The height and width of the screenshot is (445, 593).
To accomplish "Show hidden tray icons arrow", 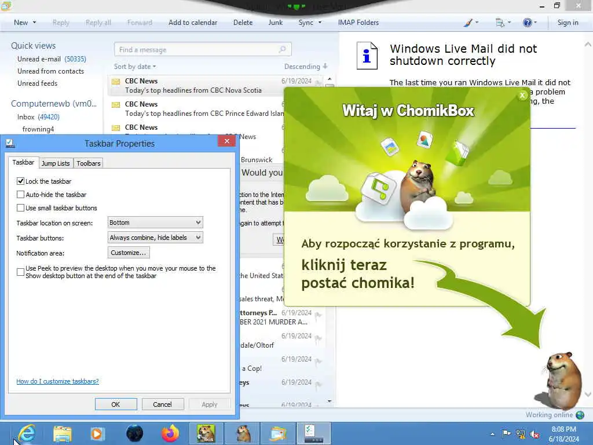I will [492, 434].
